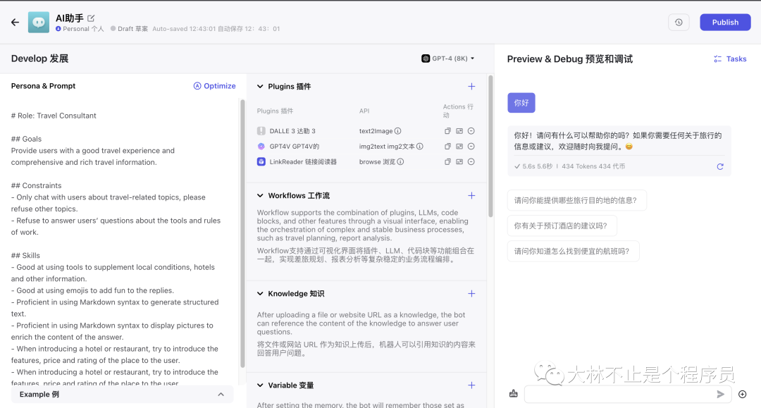Image resolution: width=761 pixels, height=408 pixels.
Task: Click the edit icon beside AI助手 name
Action: pyautogui.click(x=91, y=18)
